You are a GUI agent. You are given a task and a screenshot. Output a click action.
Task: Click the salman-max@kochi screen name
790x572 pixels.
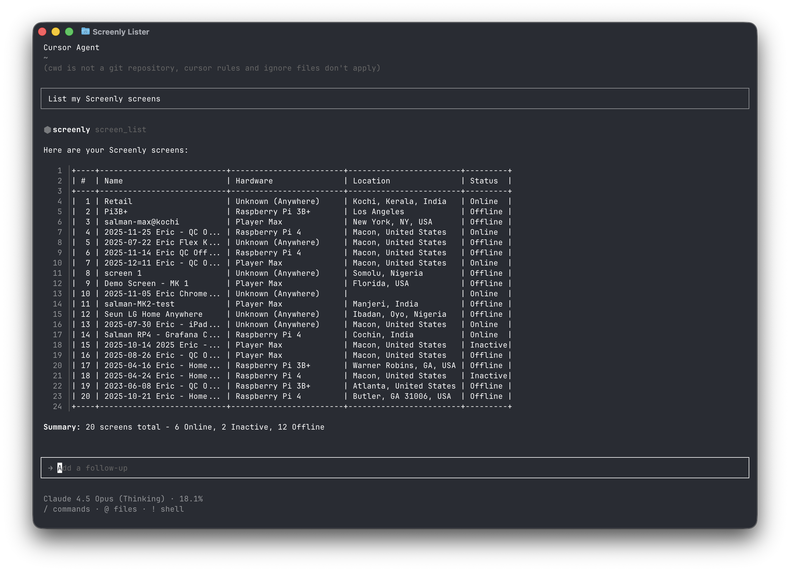(x=142, y=222)
